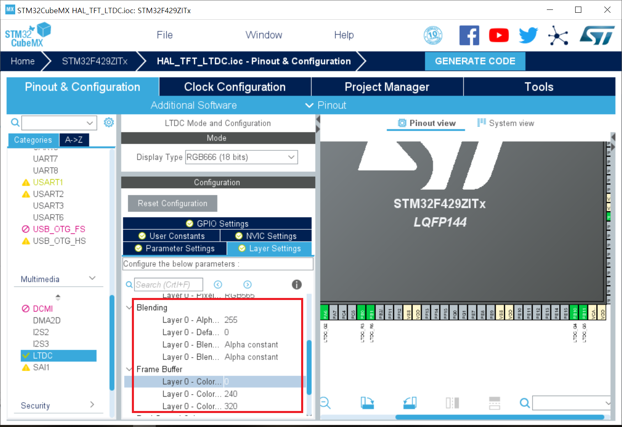Collapse the configuration panel splitter arrow
The width and height of the screenshot is (622, 427).
point(318,119)
